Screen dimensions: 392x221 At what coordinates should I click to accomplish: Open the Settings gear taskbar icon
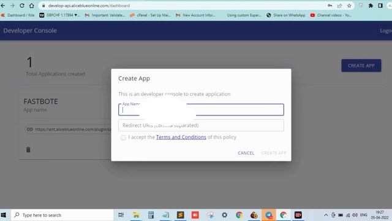tap(225, 215)
